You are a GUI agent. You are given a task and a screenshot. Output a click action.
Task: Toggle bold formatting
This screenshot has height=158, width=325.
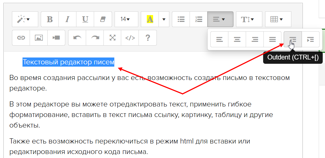point(50,19)
